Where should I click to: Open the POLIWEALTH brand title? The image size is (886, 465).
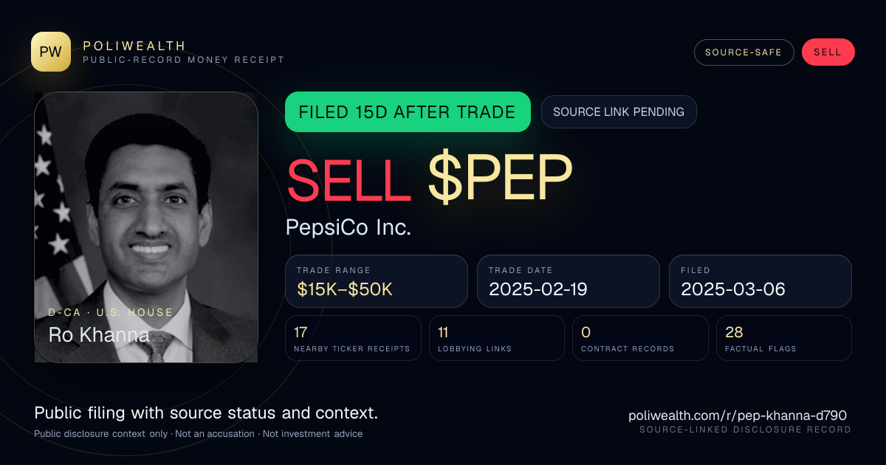pos(134,46)
